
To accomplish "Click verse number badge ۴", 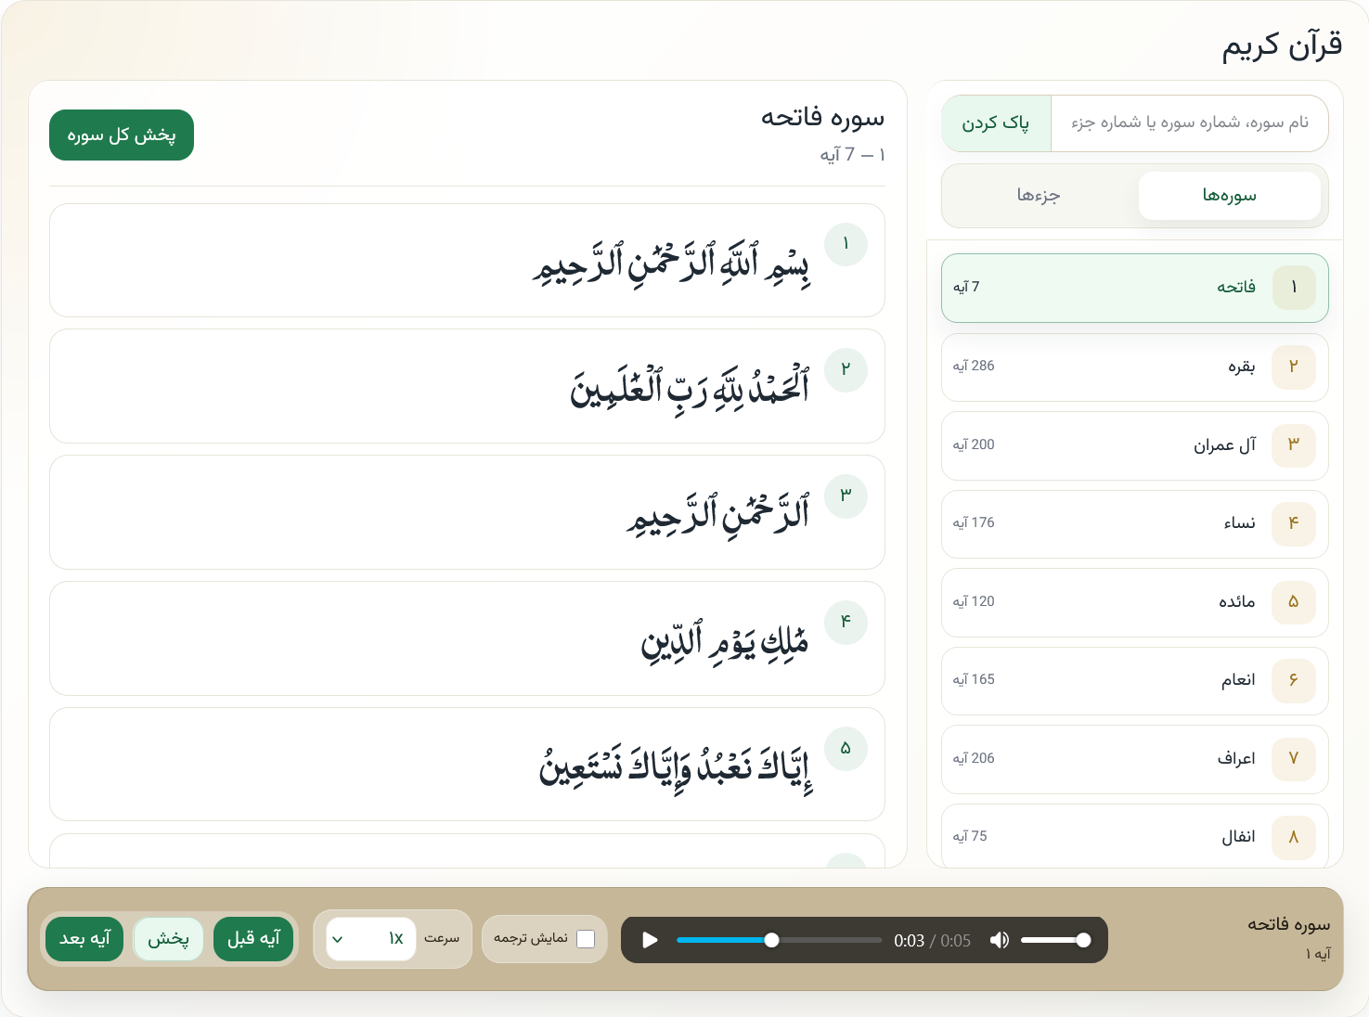I will pyautogui.click(x=846, y=622).
